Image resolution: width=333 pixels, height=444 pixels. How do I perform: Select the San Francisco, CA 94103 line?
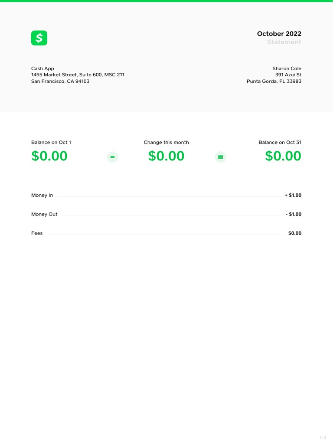pyautogui.click(x=60, y=81)
